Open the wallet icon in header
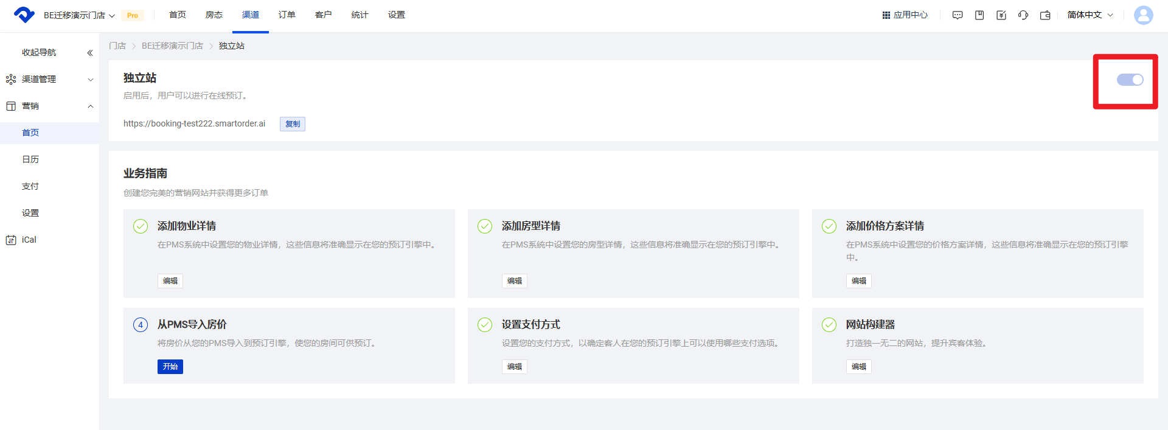Image resolution: width=1168 pixels, height=430 pixels. click(x=1045, y=15)
